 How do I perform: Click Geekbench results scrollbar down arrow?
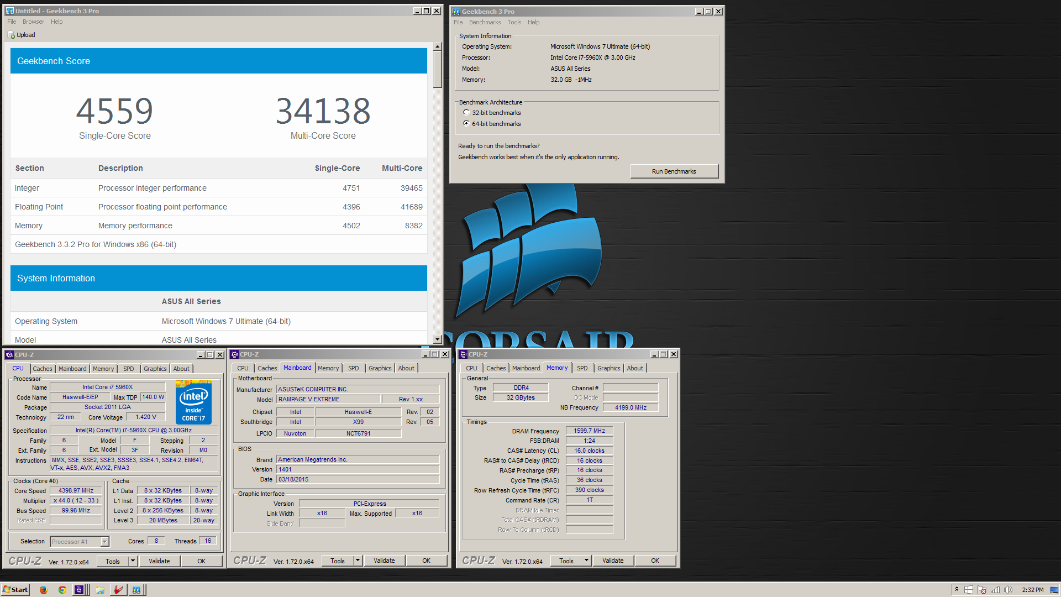[437, 339]
